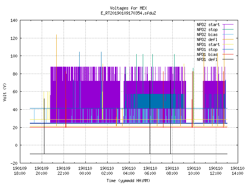The image size is (245, 184).
Task: Click the black NPD1 defl spike near 20:00
Action: [44, 125]
